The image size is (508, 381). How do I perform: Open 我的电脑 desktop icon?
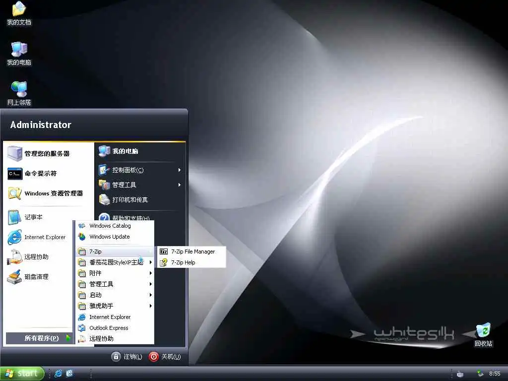(x=19, y=54)
